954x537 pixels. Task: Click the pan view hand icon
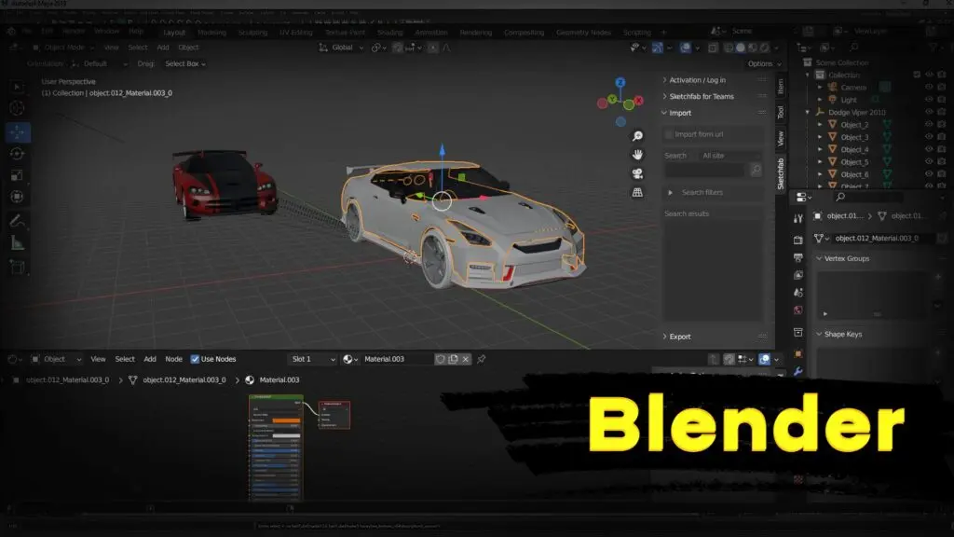(637, 155)
